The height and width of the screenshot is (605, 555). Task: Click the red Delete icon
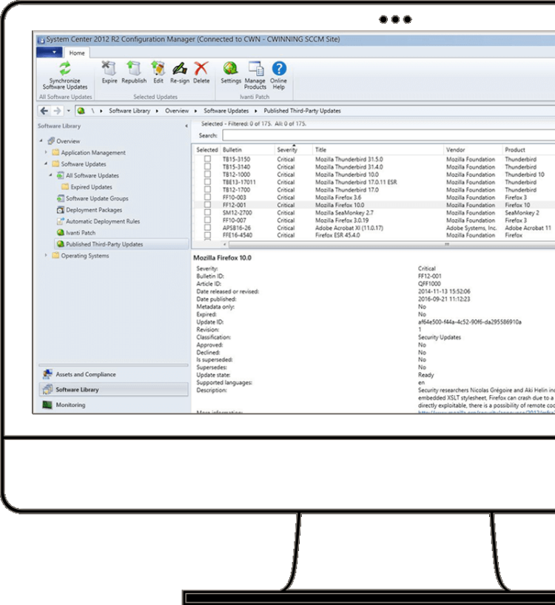point(201,69)
